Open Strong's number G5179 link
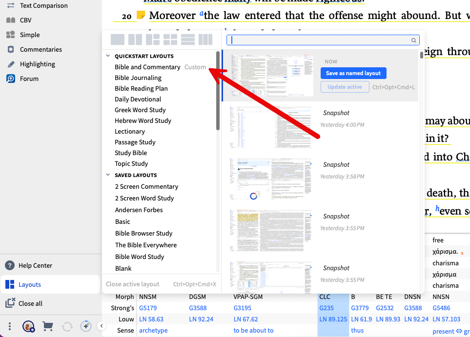Viewport: 470px width, 337px height. [148, 308]
